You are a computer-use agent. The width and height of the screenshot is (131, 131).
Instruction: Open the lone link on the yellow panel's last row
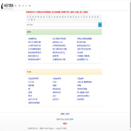coord(34,103)
